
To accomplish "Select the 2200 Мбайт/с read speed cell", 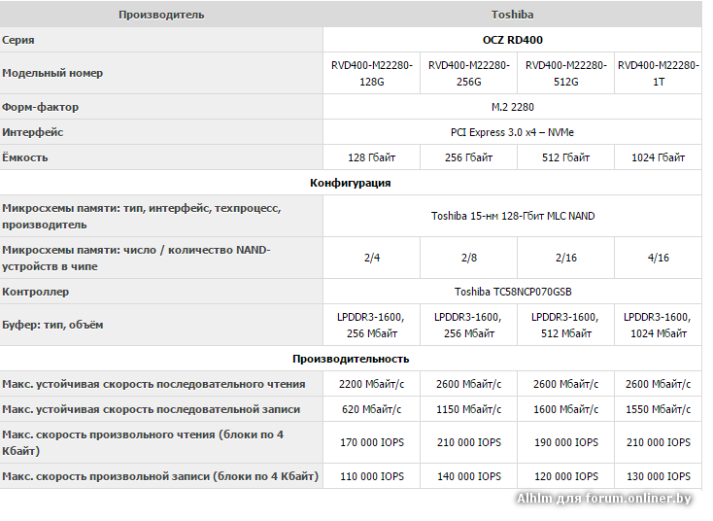I will [372, 384].
